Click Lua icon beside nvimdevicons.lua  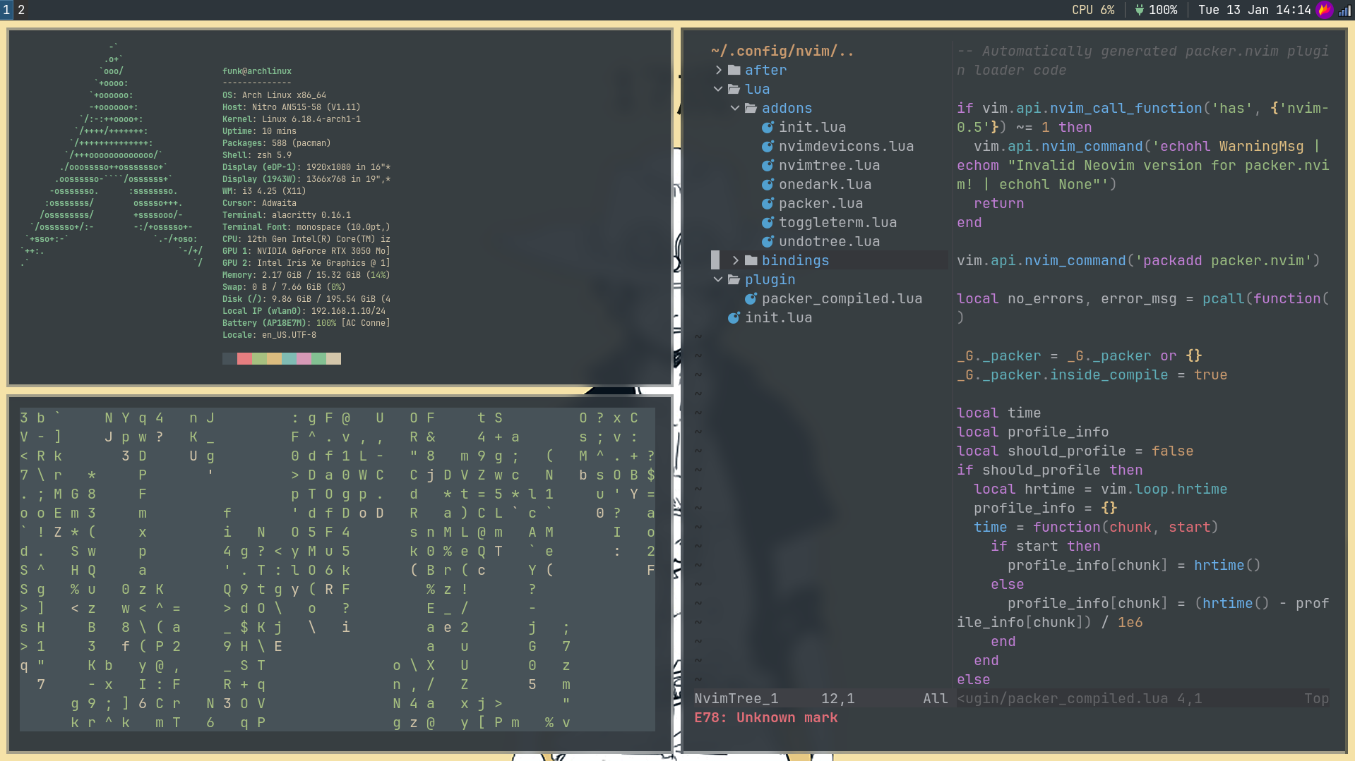pyautogui.click(x=768, y=146)
